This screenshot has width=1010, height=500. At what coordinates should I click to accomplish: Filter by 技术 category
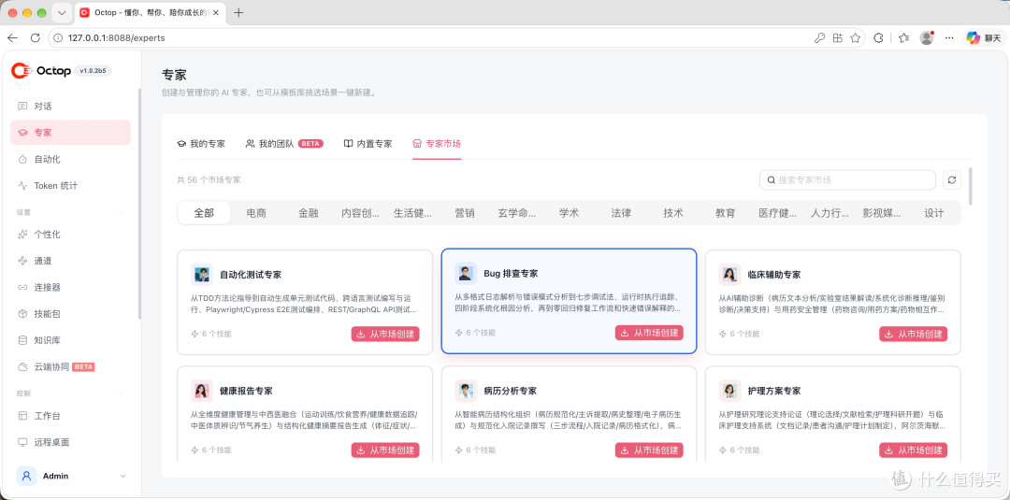click(673, 213)
